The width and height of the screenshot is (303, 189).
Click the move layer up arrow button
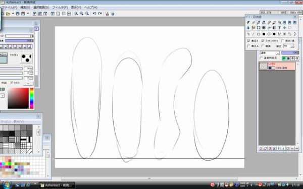(x=279, y=149)
